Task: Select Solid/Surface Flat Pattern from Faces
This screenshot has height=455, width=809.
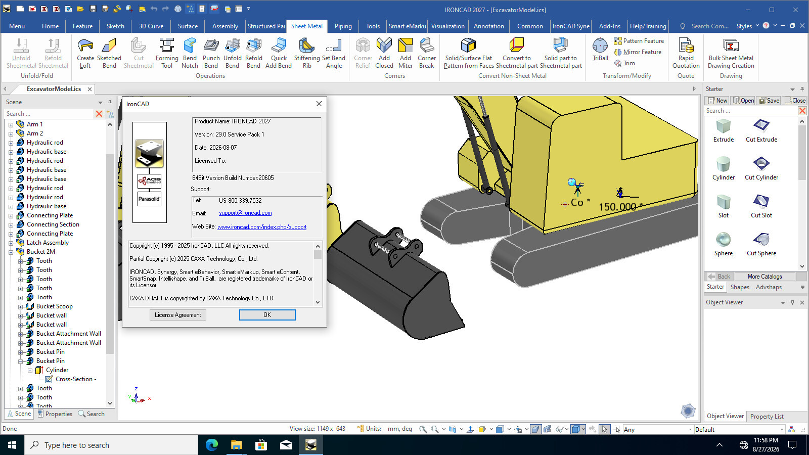Action: click(x=469, y=53)
